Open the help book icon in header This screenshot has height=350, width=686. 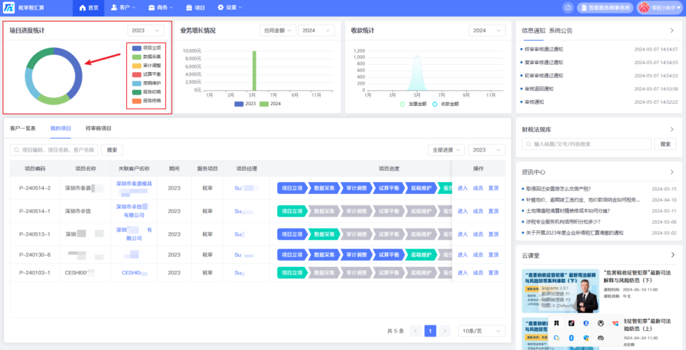568,8
